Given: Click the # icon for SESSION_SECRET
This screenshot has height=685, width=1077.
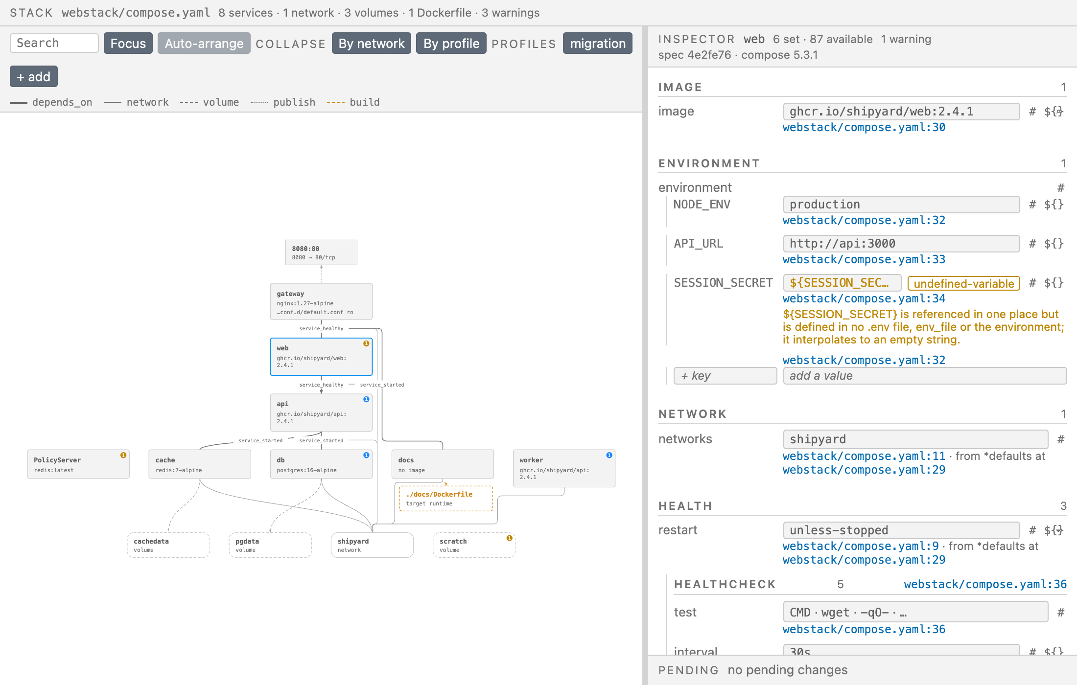Looking at the screenshot, I should [1032, 283].
